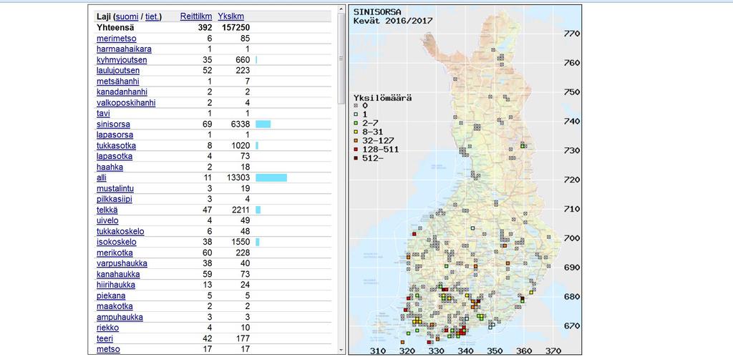The width and height of the screenshot is (733, 357).
Task: Click the sinisorsa count 6338
Action: coord(239,124)
